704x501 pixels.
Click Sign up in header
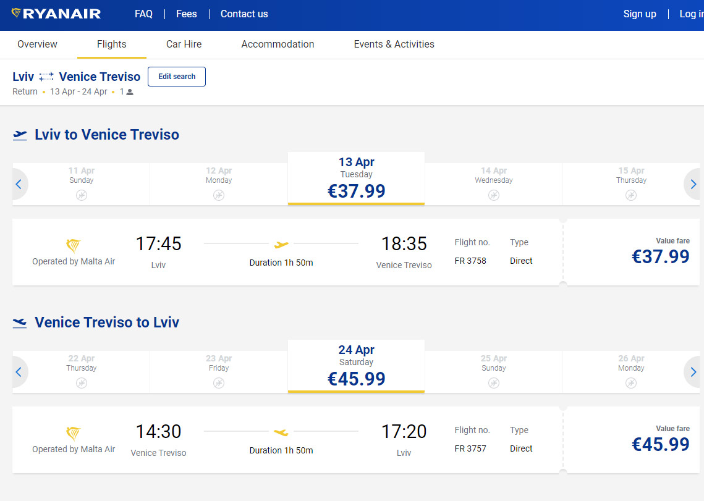(640, 14)
